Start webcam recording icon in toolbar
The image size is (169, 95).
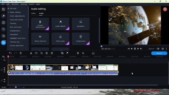78,53
